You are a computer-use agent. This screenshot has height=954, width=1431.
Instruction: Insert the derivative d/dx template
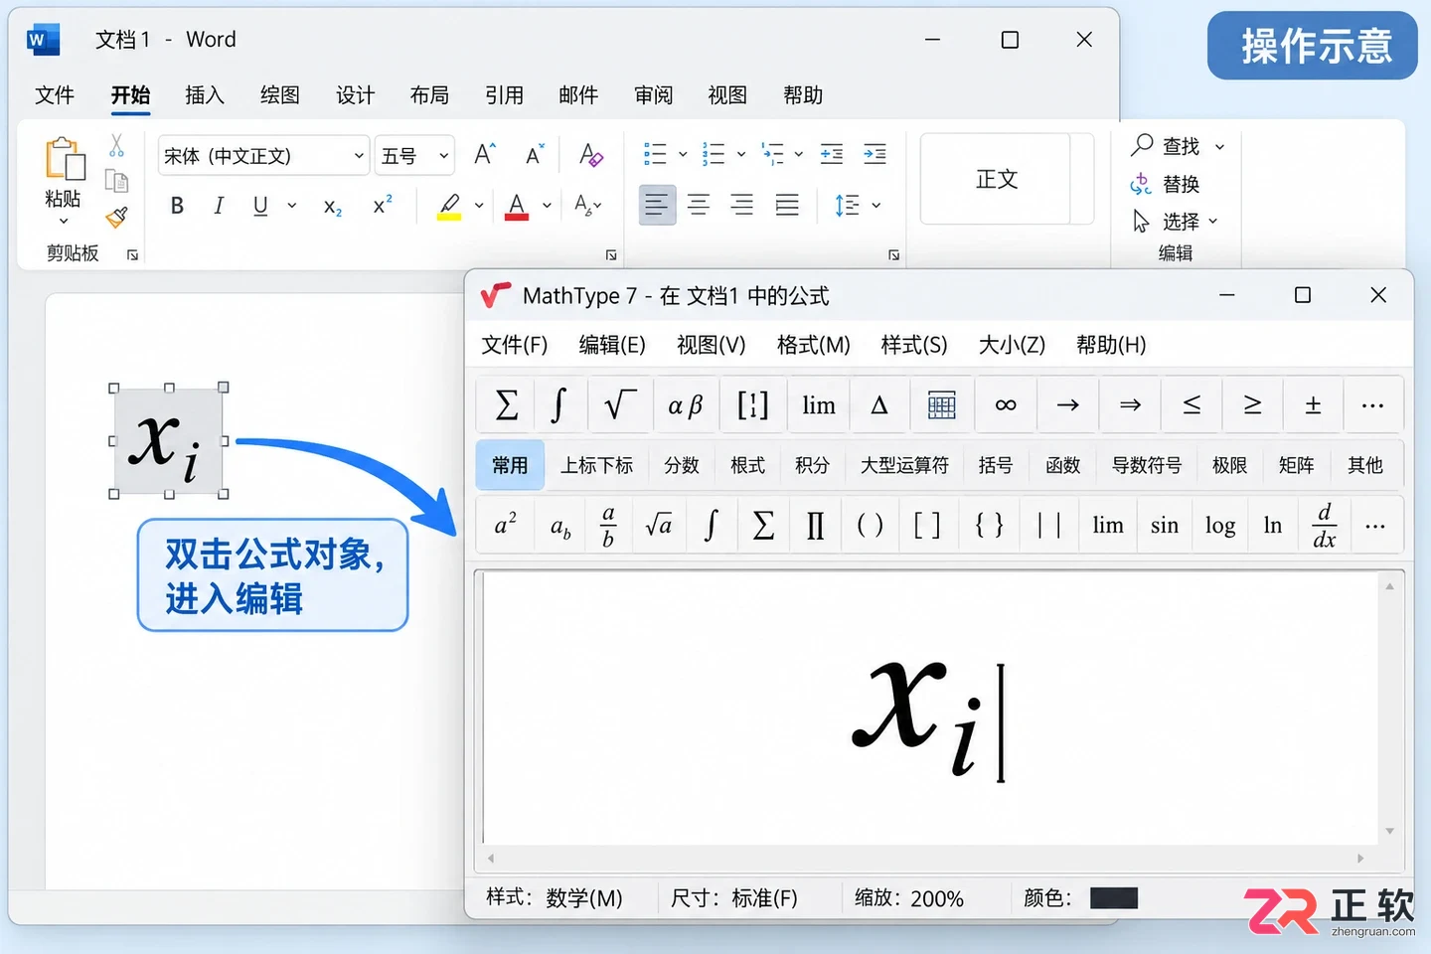(1324, 526)
